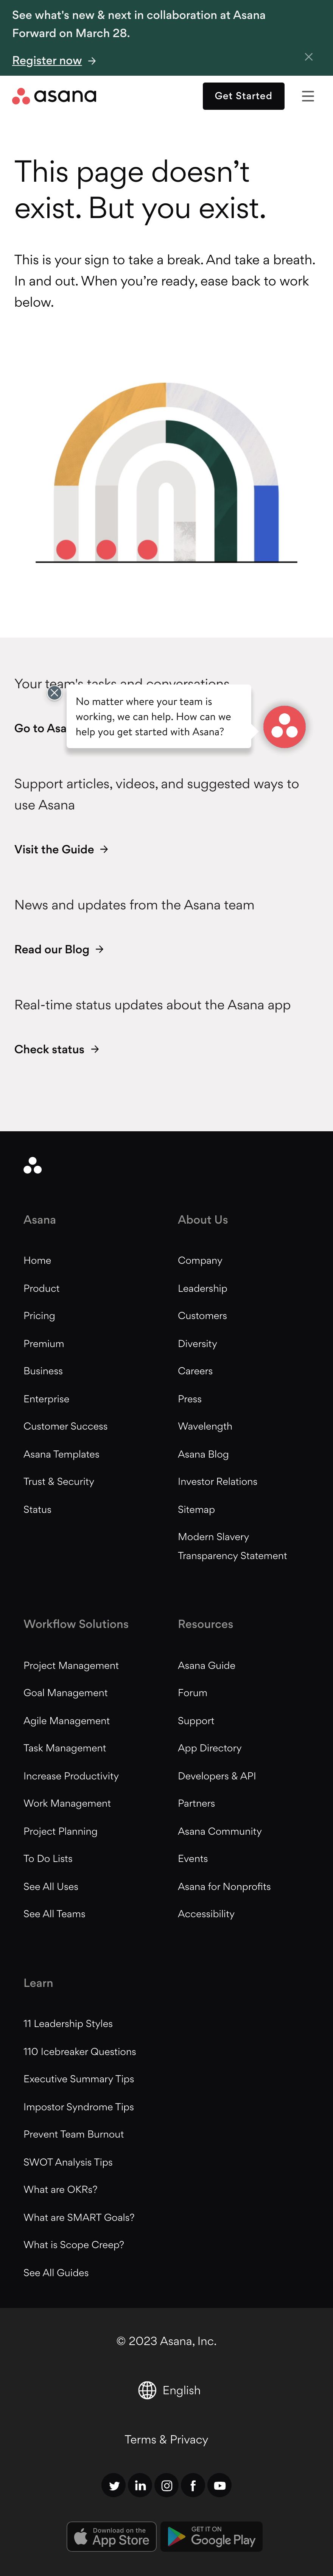
Task: Open Asana's YouTube channel
Action: (220, 2485)
